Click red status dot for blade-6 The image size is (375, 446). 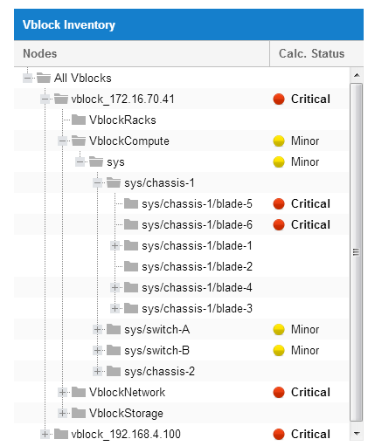(279, 224)
